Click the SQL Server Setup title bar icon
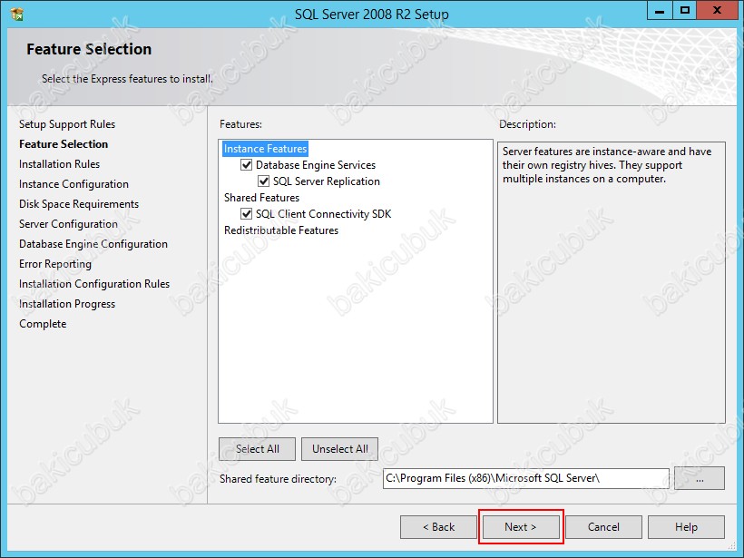The image size is (744, 558). (17, 15)
